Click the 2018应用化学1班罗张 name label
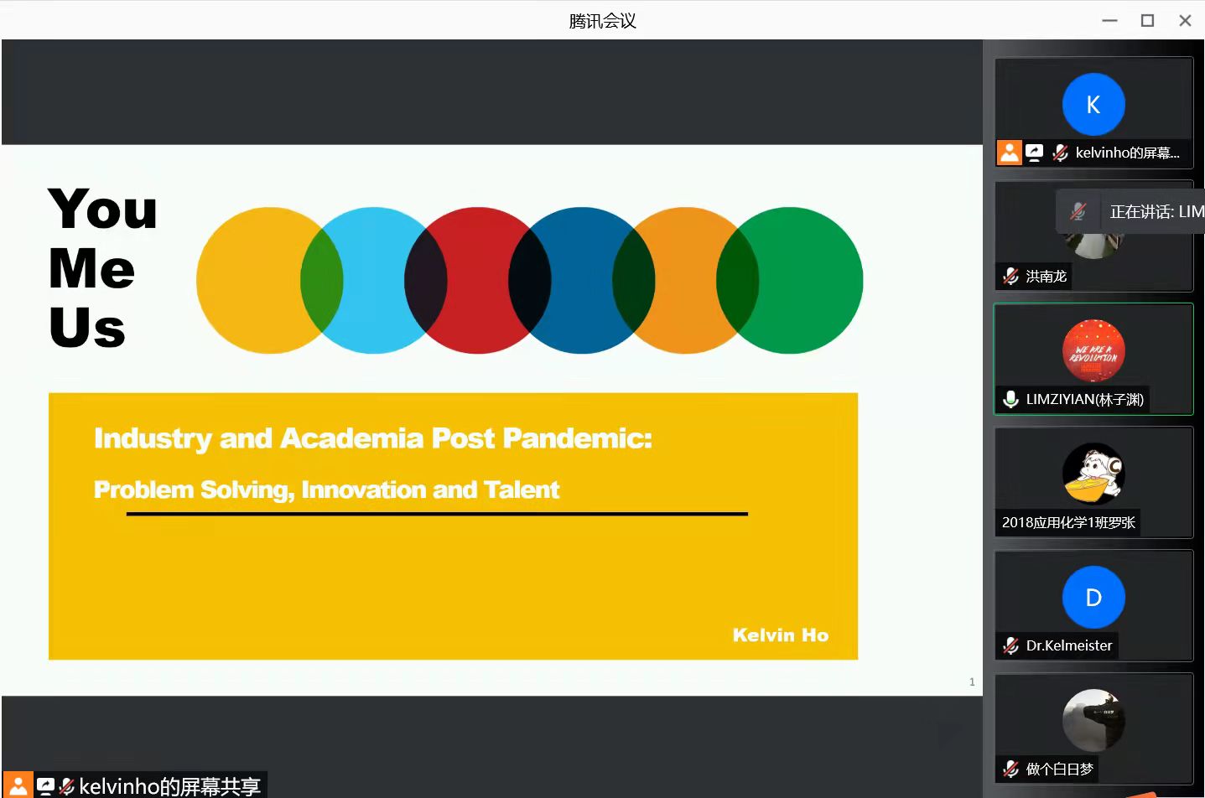1205x798 pixels. click(x=1068, y=522)
